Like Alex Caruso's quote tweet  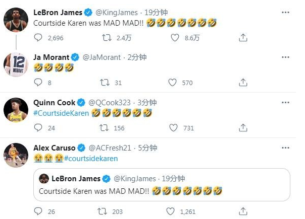coord(172,211)
